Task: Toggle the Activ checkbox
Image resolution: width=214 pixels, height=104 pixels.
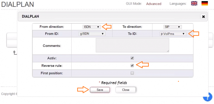Action: (x=132, y=58)
